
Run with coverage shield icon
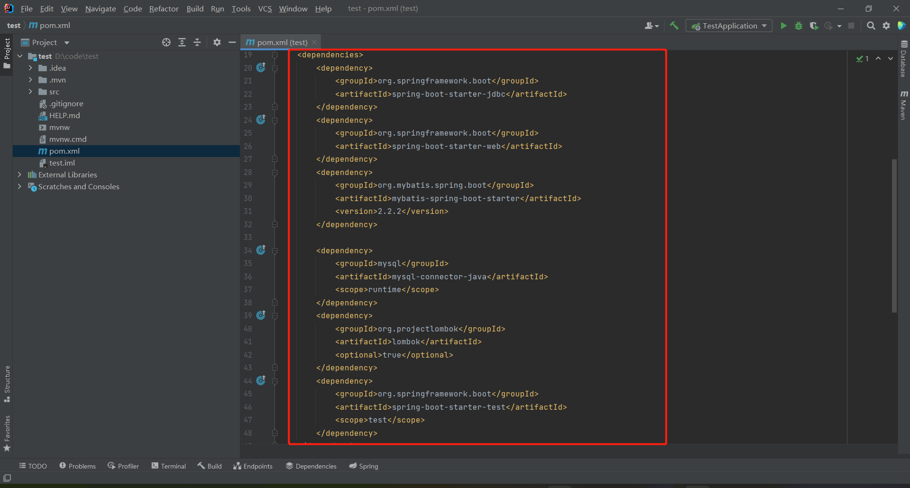pos(814,26)
